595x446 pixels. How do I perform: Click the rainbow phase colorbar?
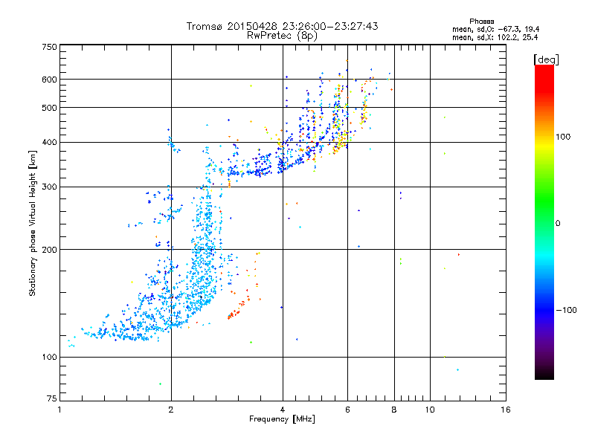pyautogui.click(x=544, y=222)
